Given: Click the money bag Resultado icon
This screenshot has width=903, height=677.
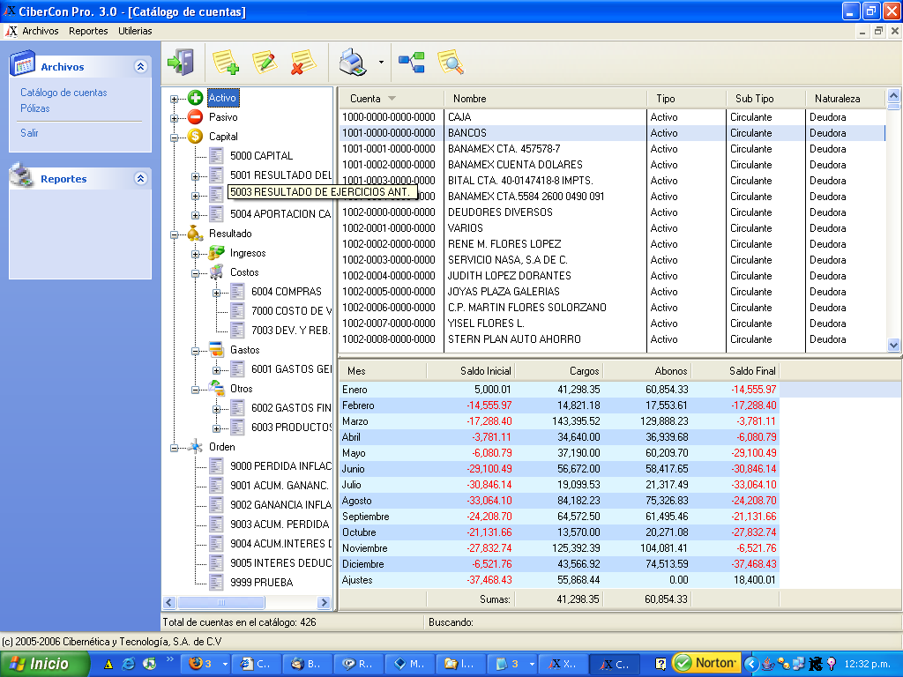Looking at the screenshot, I should coord(195,233).
